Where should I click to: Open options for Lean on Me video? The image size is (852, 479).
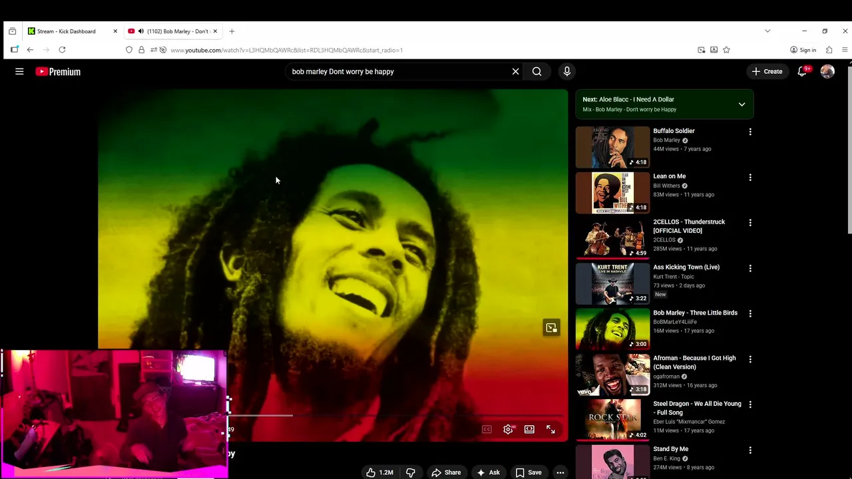750,178
